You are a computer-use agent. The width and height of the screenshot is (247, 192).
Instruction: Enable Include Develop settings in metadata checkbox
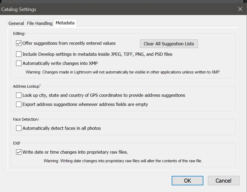19,54
